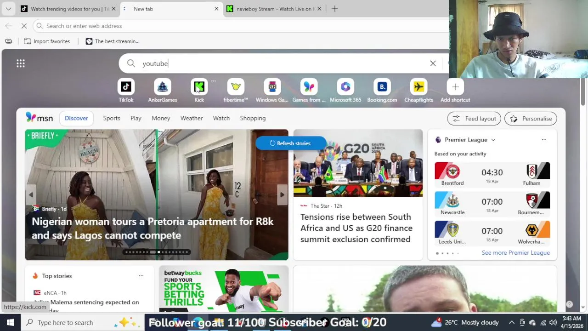
Task: Select the Watch feed tab
Action: (x=221, y=118)
